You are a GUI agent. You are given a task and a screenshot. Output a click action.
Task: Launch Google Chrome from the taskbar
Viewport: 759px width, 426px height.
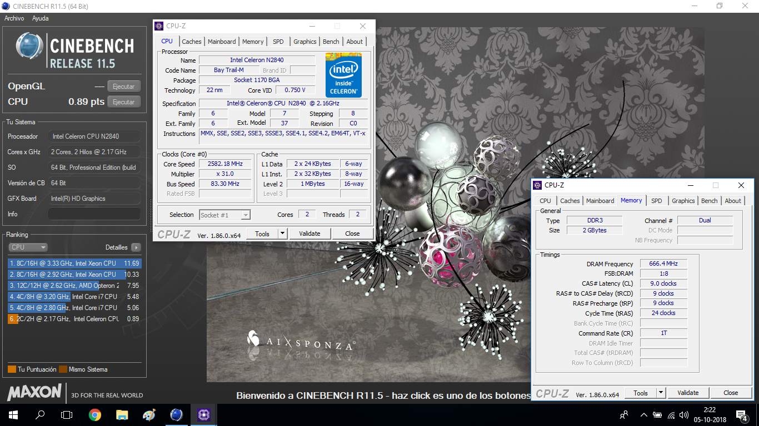tap(94, 414)
